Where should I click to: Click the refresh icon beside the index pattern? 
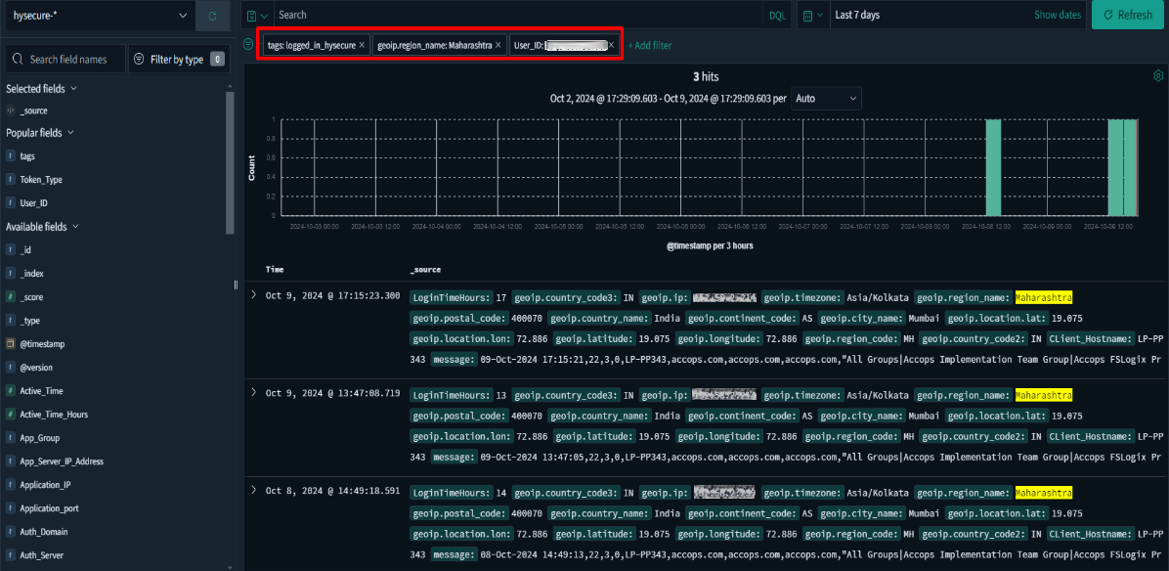tap(212, 16)
